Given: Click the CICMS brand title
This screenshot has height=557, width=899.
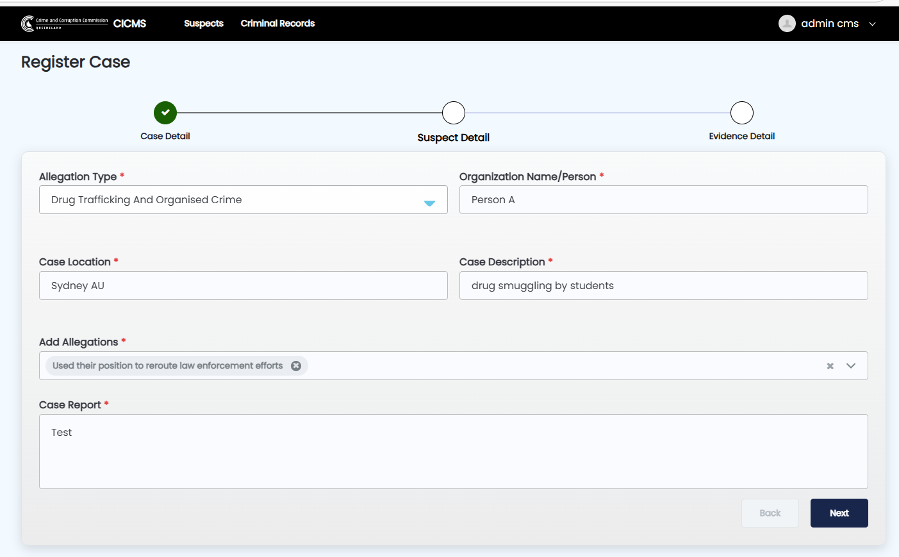Looking at the screenshot, I should (130, 24).
